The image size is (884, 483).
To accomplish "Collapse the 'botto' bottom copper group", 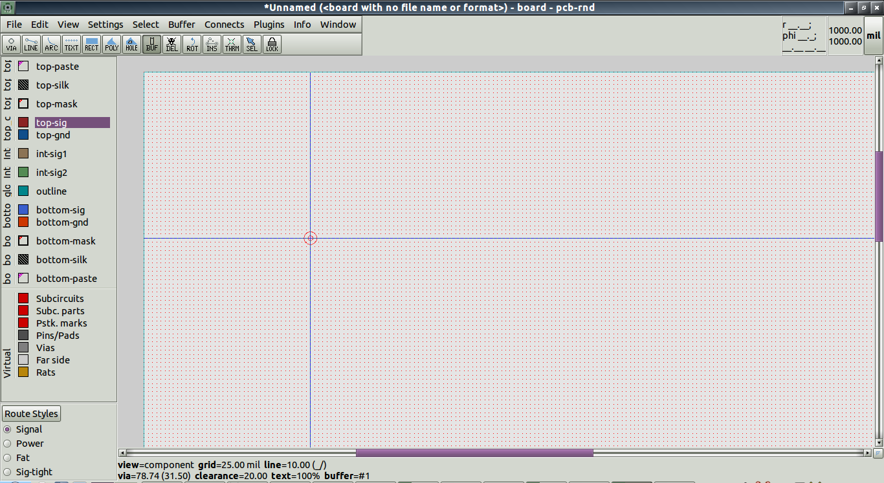I will [8, 216].
